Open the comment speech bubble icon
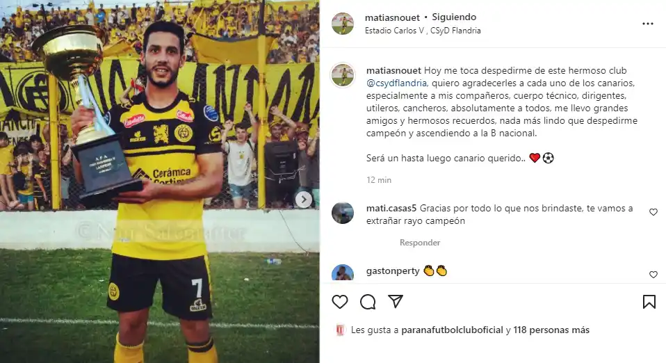This screenshot has width=666, height=363. (367, 302)
